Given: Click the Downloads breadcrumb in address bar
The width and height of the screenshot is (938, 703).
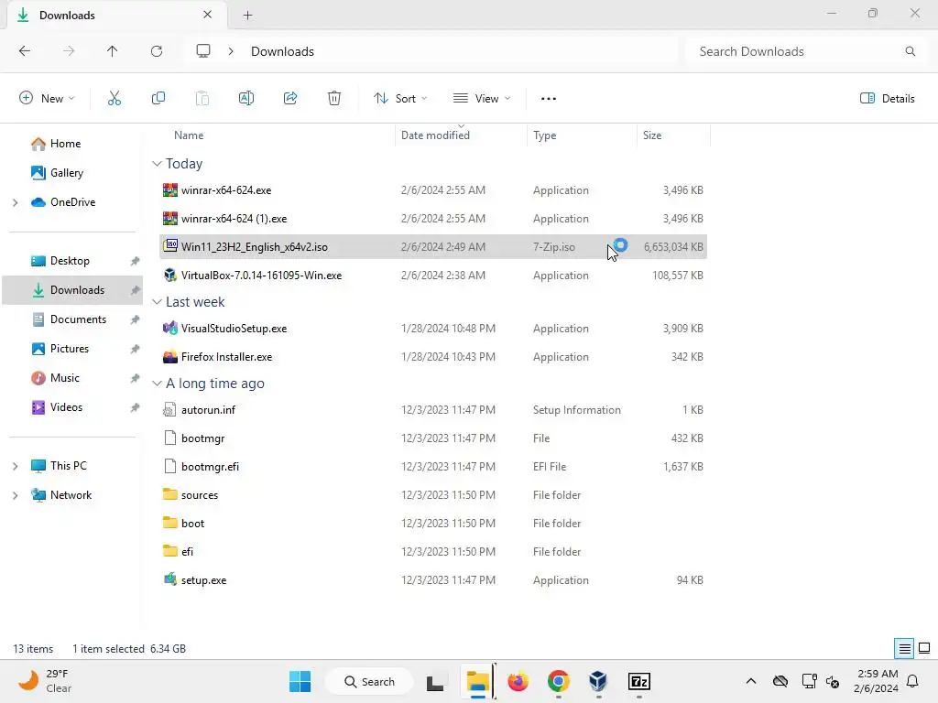Looking at the screenshot, I should (282, 51).
